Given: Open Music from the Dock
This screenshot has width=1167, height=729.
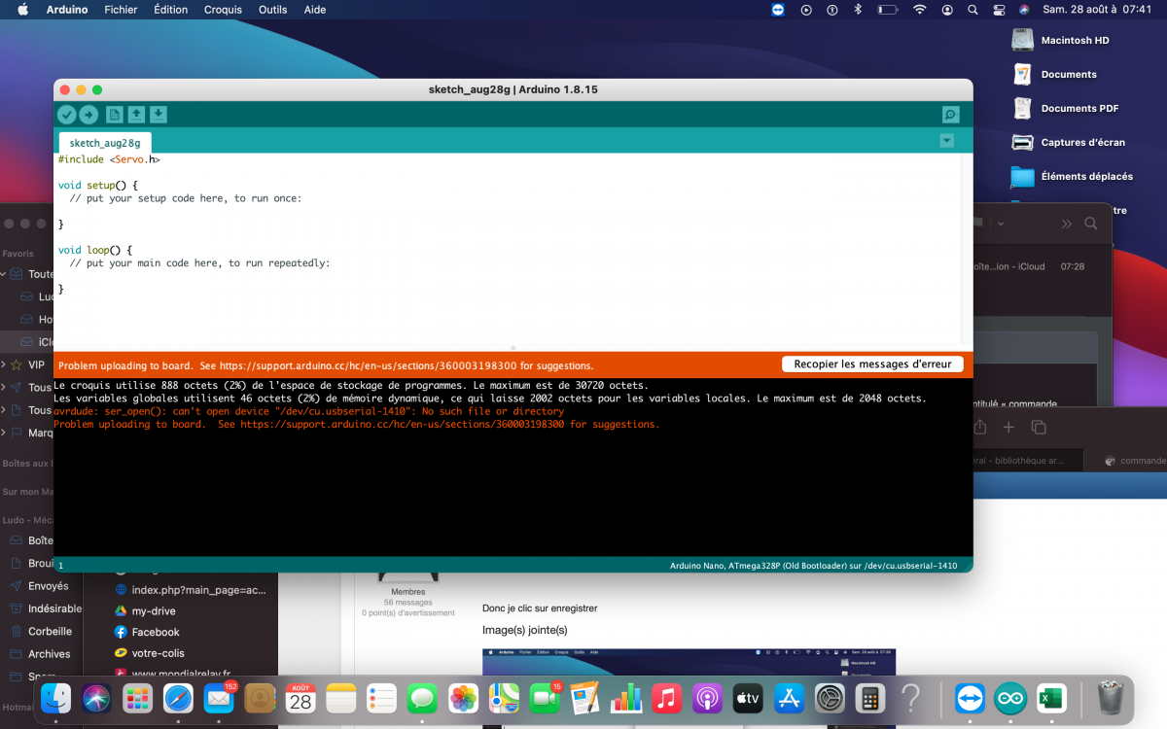Looking at the screenshot, I should click(x=666, y=698).
